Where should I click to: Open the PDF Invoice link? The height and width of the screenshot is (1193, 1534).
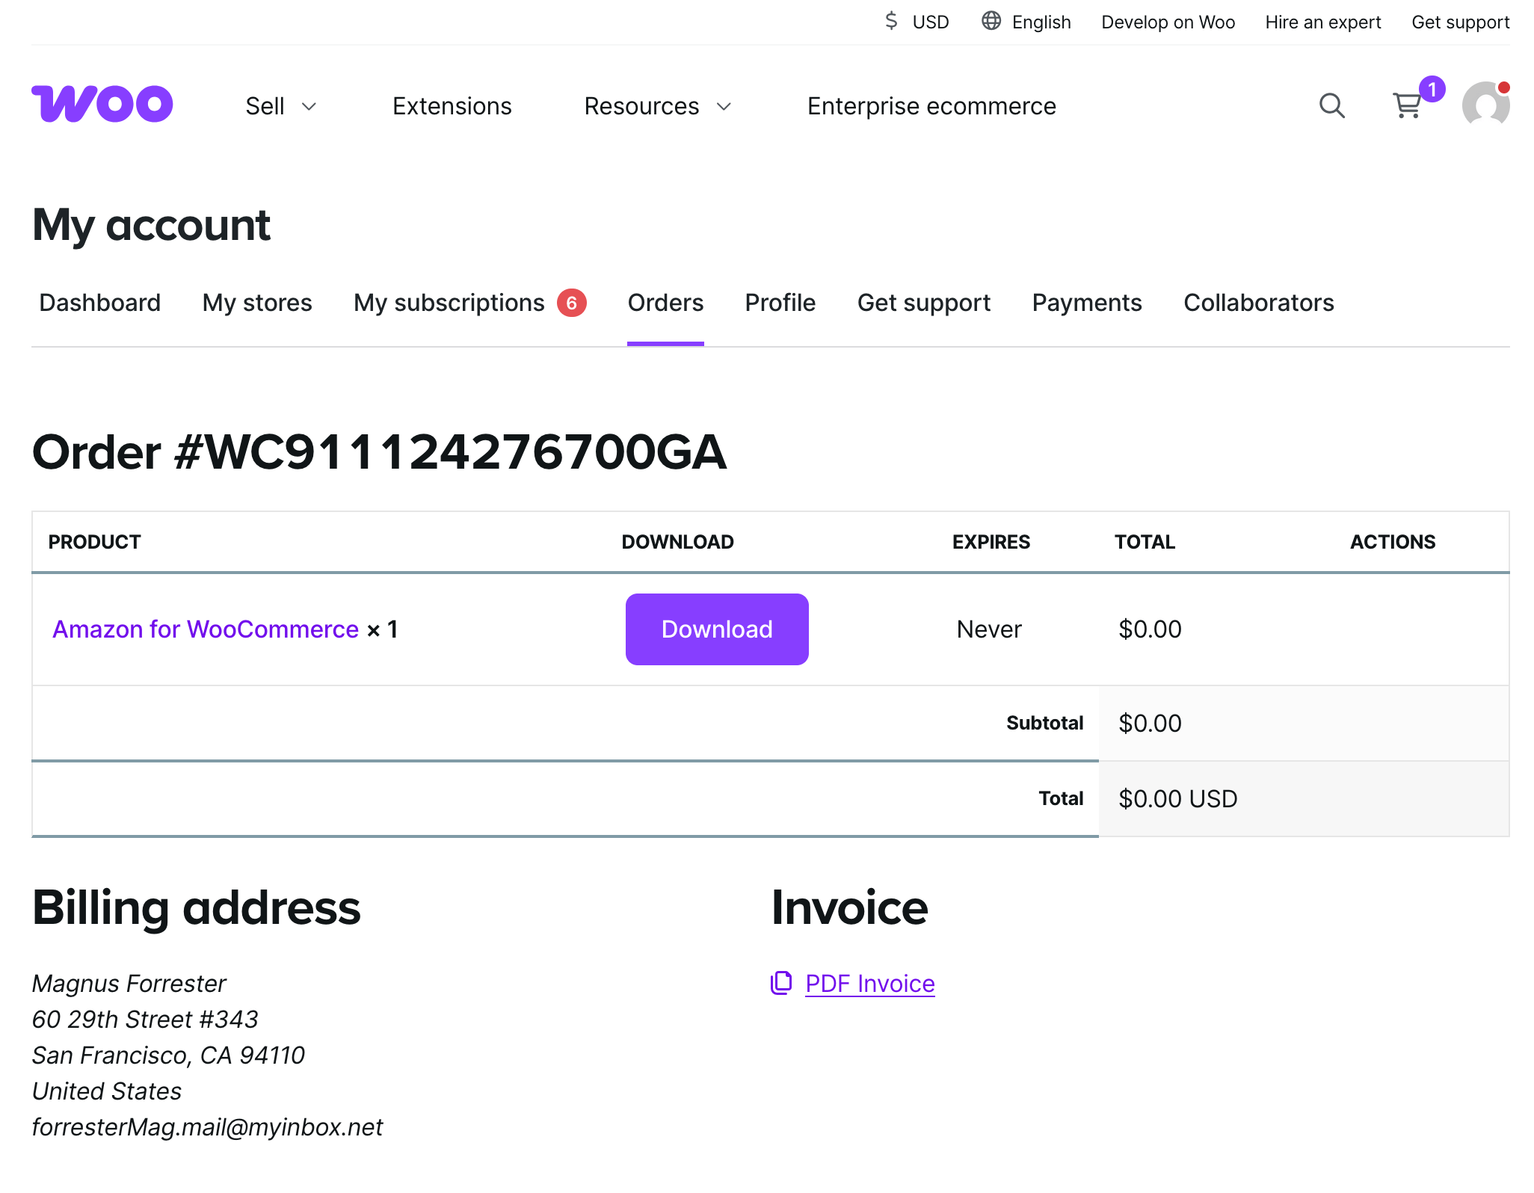point(869,984)
